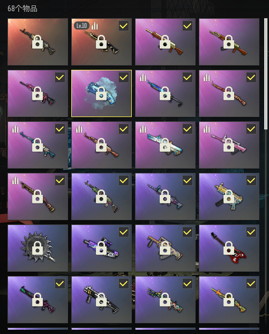Toggle checkmark on blue cloud pan tile

click(x=124, y=77)
